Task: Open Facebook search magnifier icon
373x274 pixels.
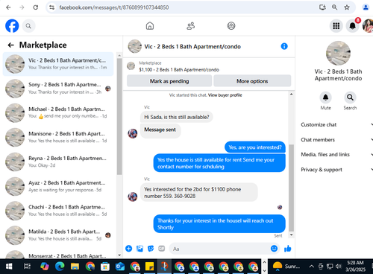Action: [x=28, y=26]
